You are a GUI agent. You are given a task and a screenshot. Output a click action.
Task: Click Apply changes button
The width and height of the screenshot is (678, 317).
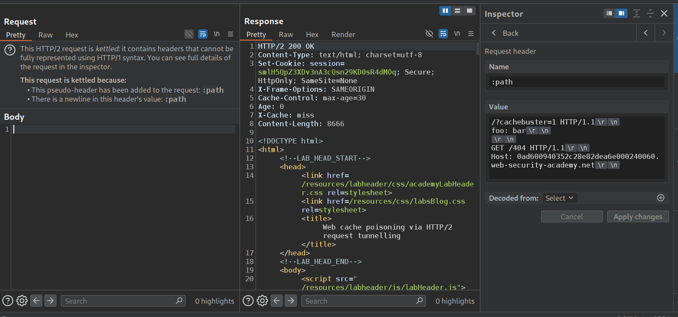coord(638,217)
